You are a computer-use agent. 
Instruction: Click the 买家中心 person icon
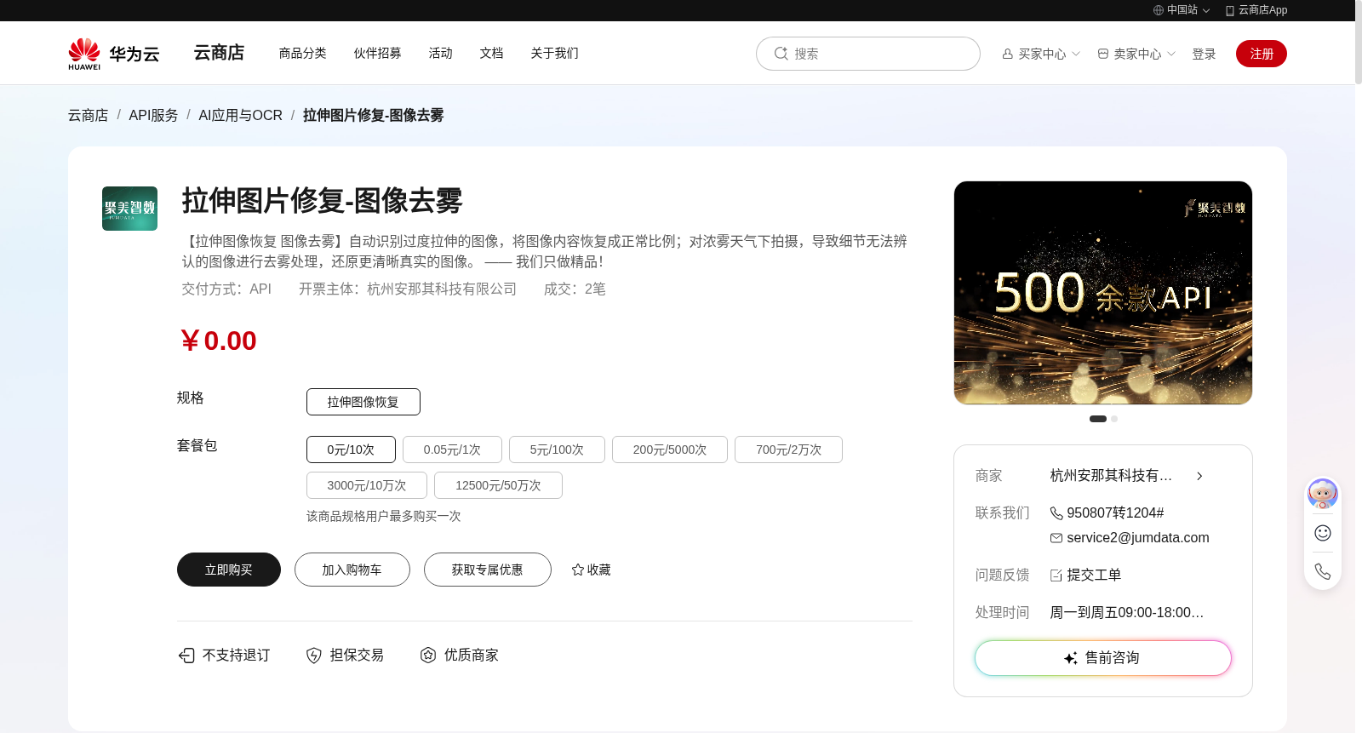click(1008, 54)
